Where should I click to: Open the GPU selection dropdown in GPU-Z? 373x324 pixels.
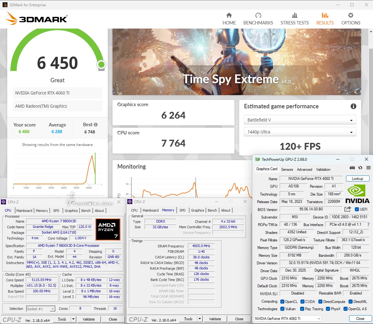(x=288, y=319)
